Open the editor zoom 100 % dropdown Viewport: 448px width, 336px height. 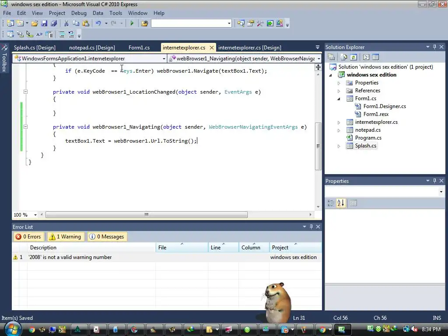click(x=35, y=215)
